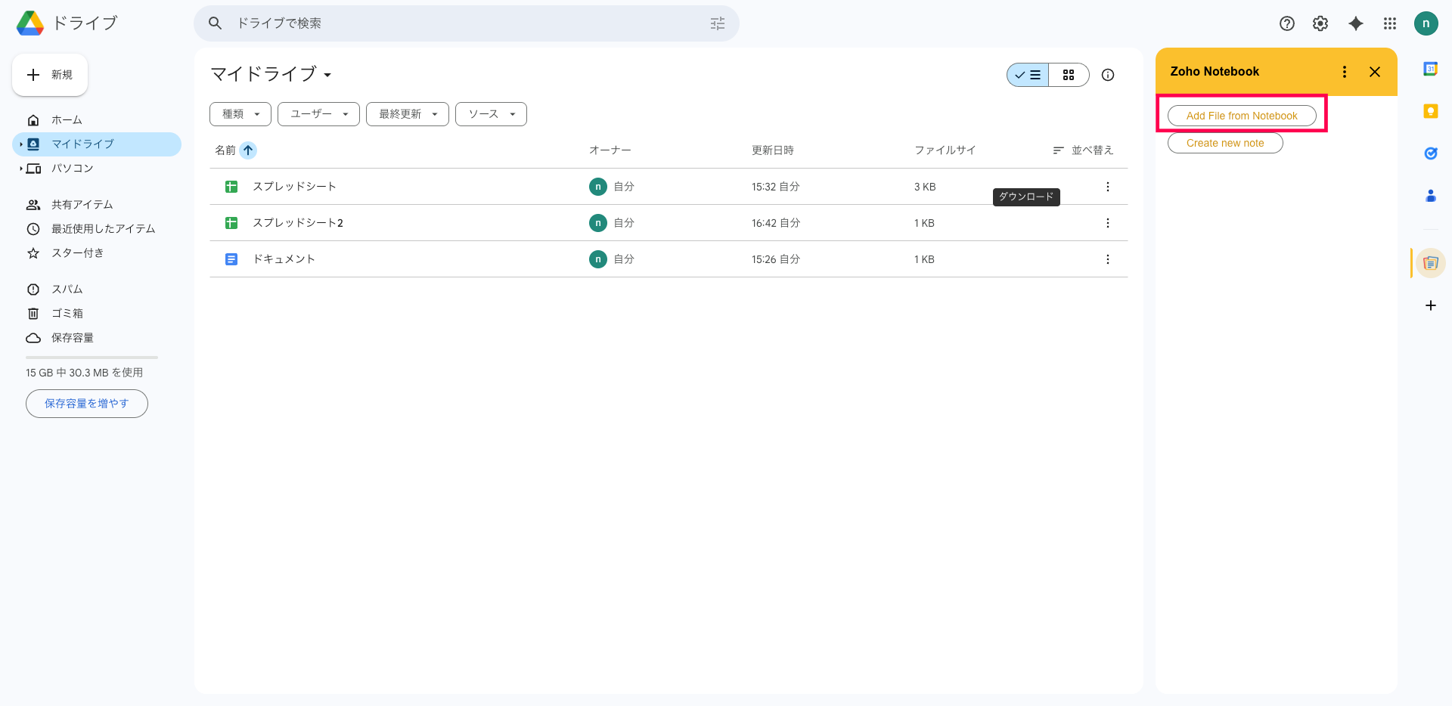Open the settings gear icon

tap(1320, 23)
